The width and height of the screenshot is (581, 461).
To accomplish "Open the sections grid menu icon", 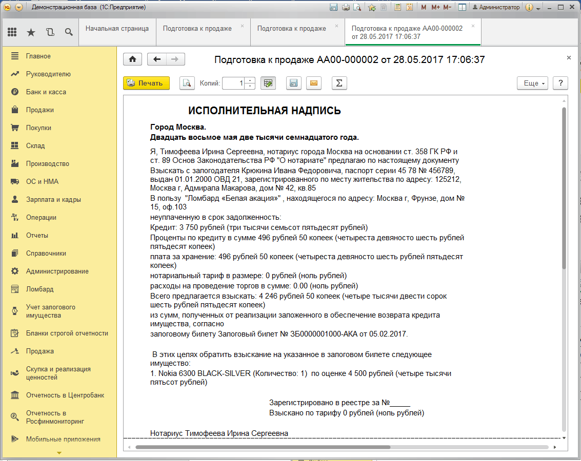I will 12,32.
